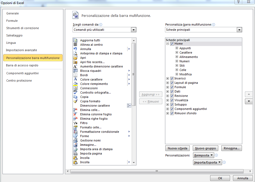Open the Personalizza barra multifunzione dropdown
Image resolution: width=255 pixels, height=182 pixels.
pos(239,30)
